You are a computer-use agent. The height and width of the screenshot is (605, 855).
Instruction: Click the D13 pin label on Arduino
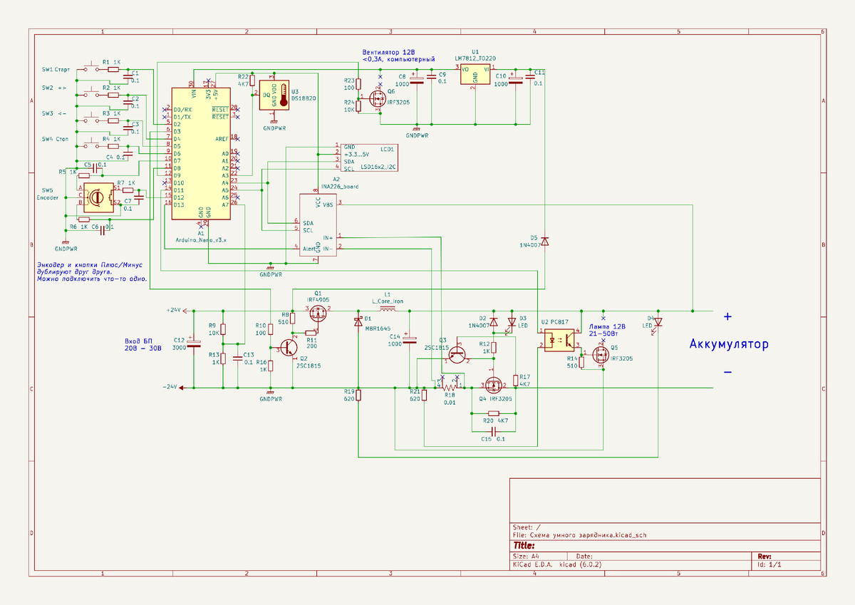178,205
